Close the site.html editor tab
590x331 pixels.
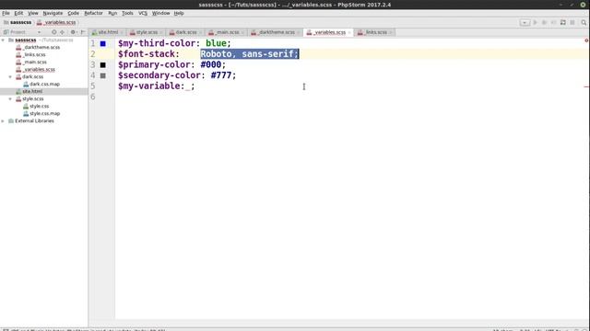[122, 33]
